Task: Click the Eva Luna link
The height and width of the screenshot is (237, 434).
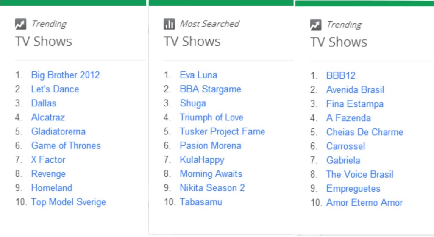Action: click(198, 75)
